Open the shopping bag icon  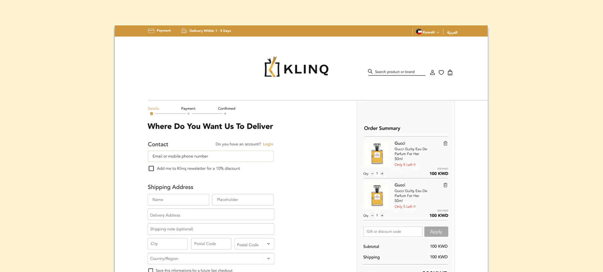click(450, 72)
